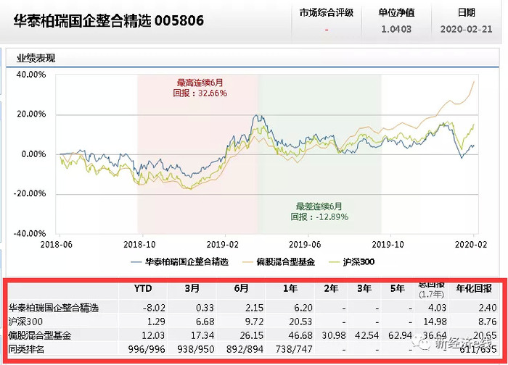
Task: Click x-axis label 2018-06
Action: [x=57, y=245]
